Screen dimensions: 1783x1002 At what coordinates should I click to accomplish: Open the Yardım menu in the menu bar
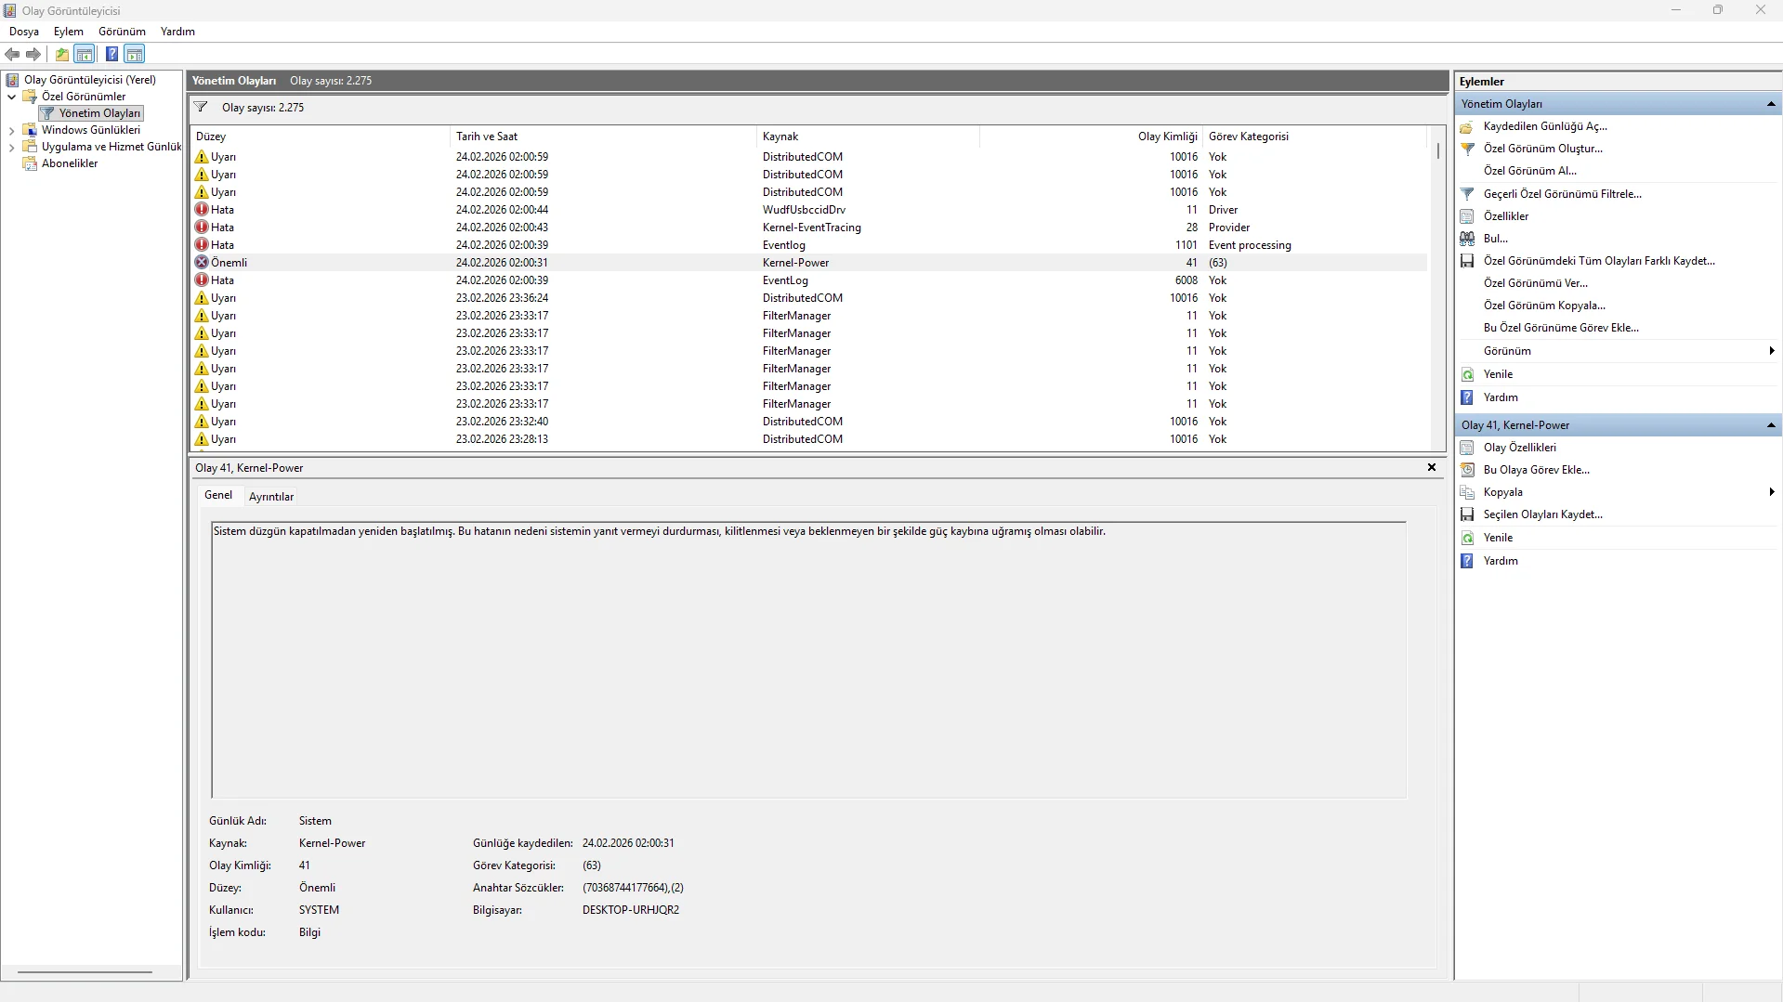click(x=177, y=32)
